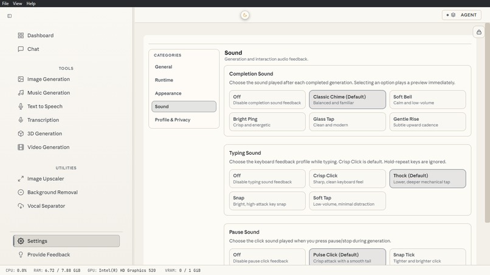The height and width of the screenshot is (275, 490).
Task: Select Pulse Click (Default) pause sound
Action: coord(347,257)
